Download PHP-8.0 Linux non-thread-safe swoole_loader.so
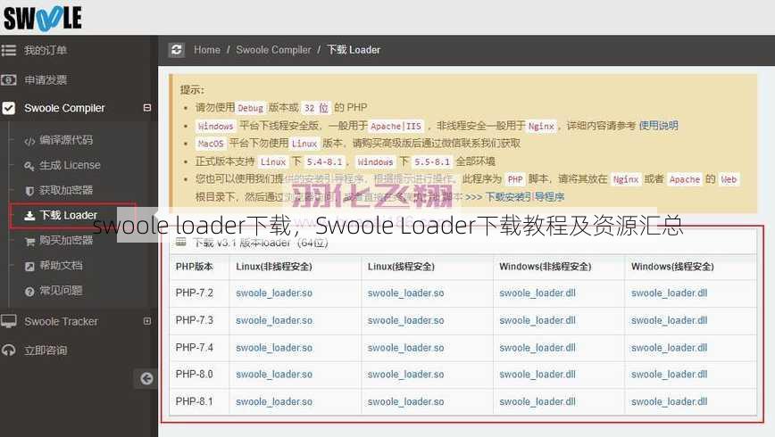 tap(274, 375)
